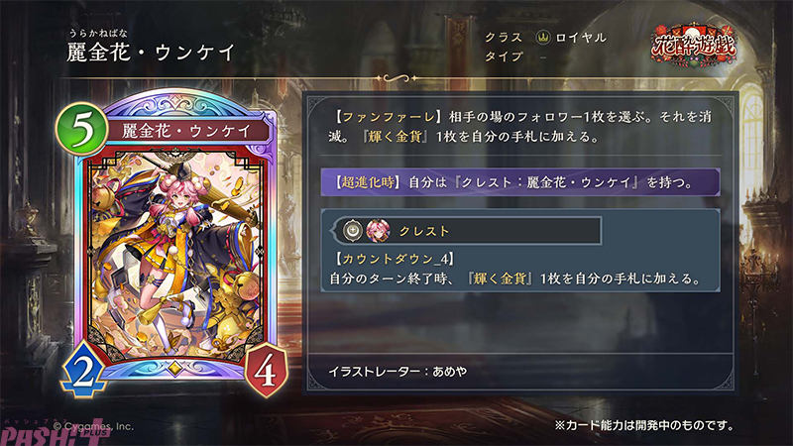Click the PASH! PLUS watermark logo
This screenshot has height=446, width=793.
[55, 433]
